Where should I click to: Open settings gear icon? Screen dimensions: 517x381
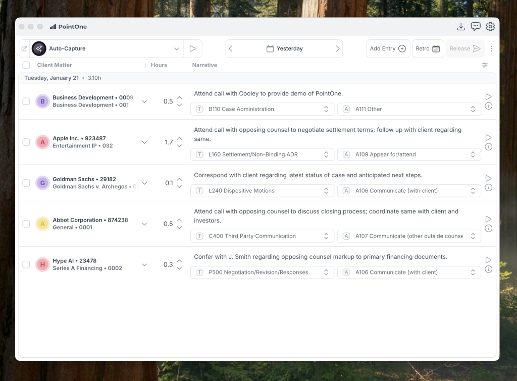point(490,27)
